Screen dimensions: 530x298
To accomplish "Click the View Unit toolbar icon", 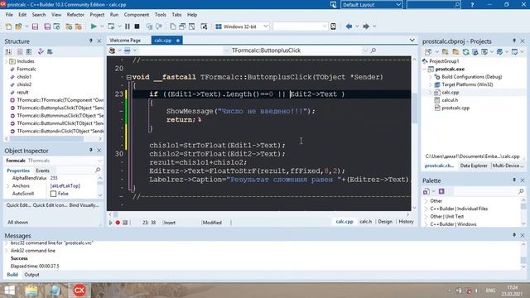I will [173, 26].
